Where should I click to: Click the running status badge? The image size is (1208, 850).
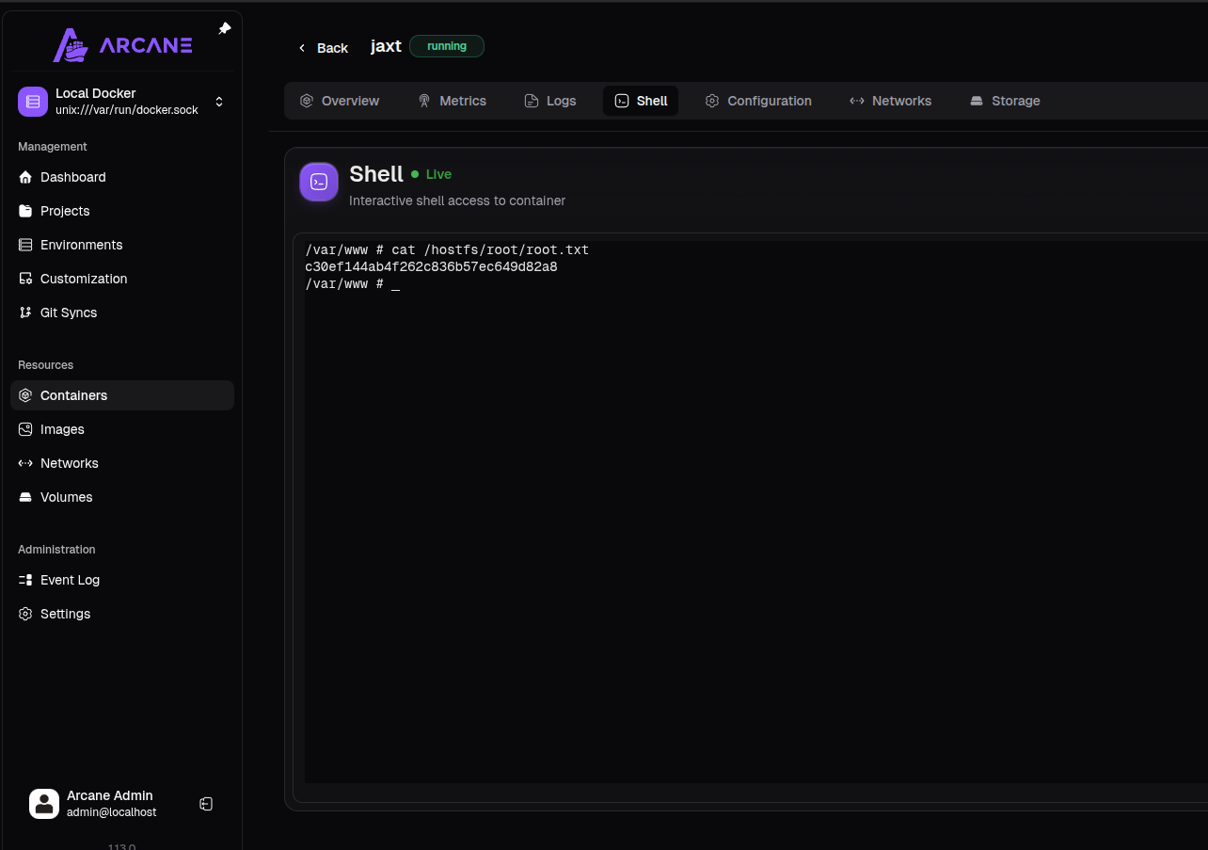click(447, 46)
